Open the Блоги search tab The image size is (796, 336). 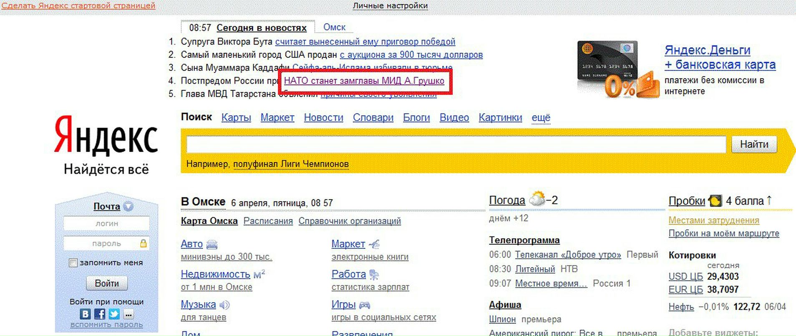(x=416, y=118)
